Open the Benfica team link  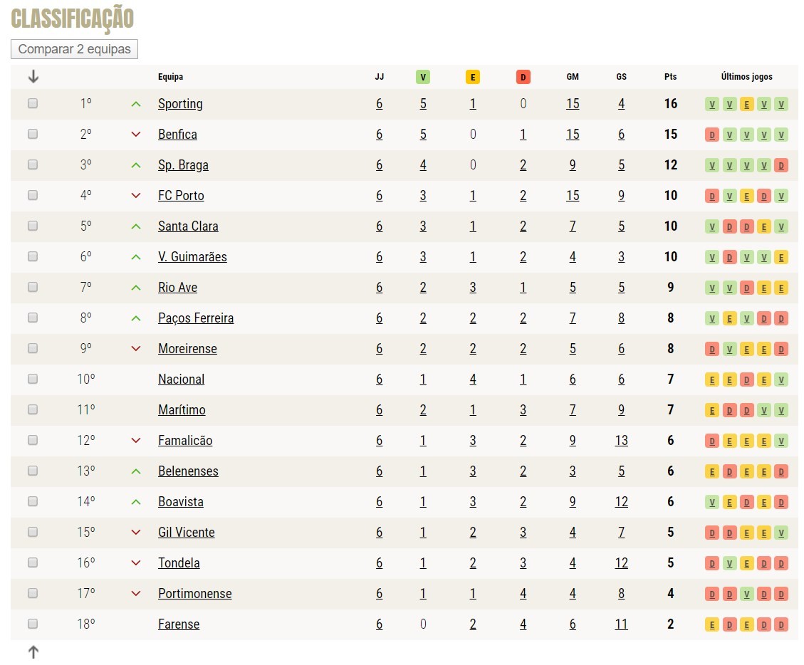pyautogui.click(x=177, y=135)
